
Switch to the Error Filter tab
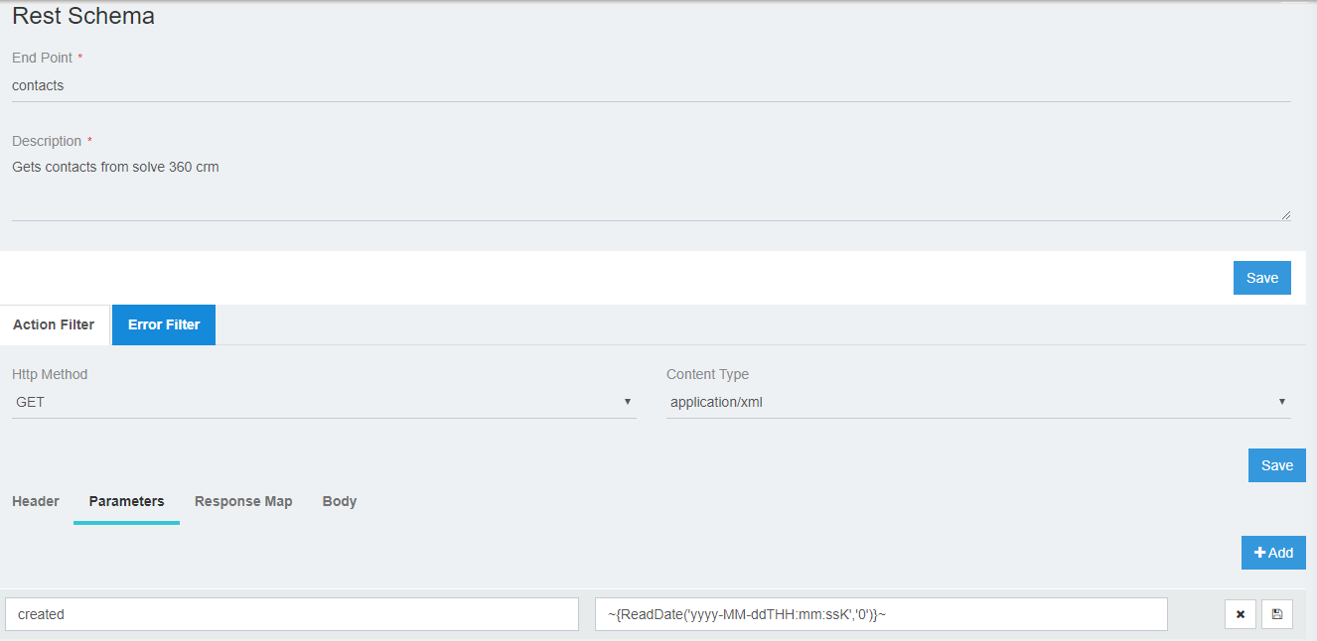point(164,324)
